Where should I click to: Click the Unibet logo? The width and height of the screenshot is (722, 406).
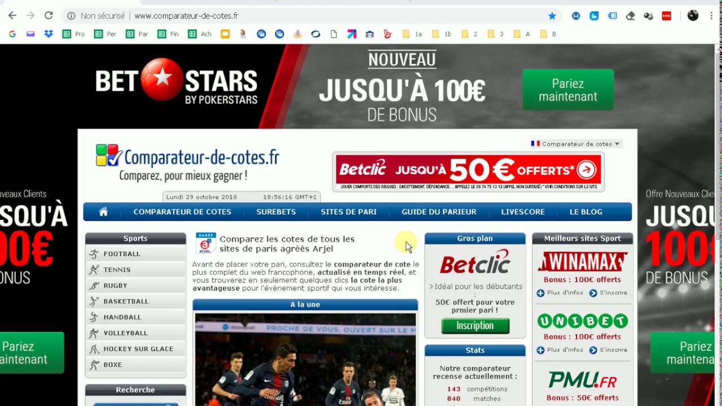click(583, 321)
